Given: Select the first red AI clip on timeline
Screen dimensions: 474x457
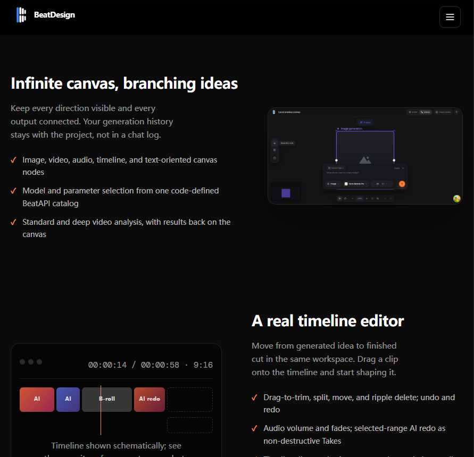Looking at the screenshot, I should coord(37,399).
